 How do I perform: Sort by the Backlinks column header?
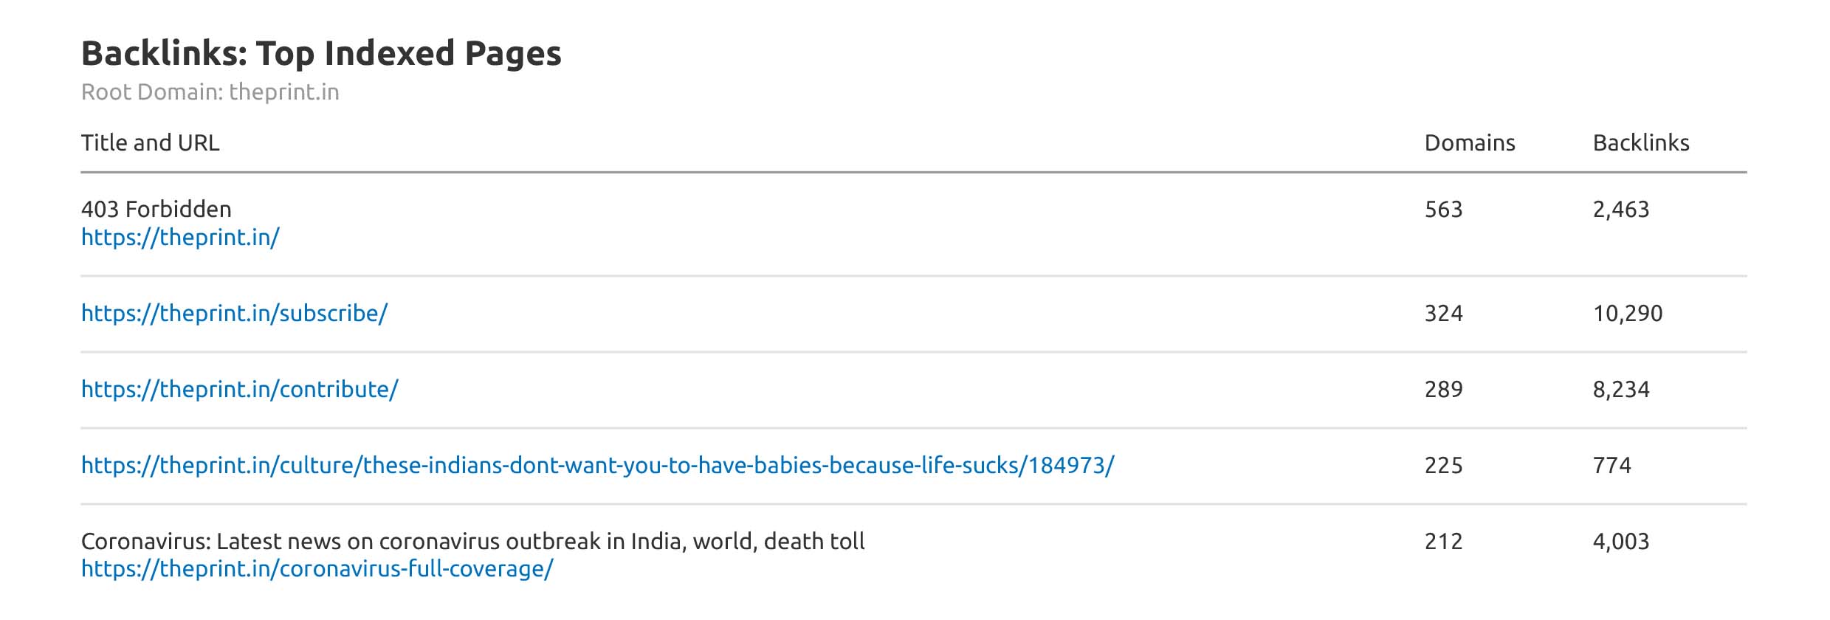click(x=1640, y=143)
